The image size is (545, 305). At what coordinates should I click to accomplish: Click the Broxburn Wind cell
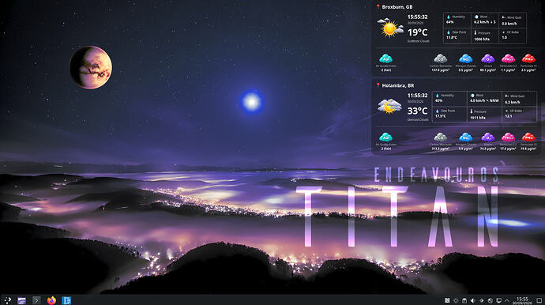485,21
